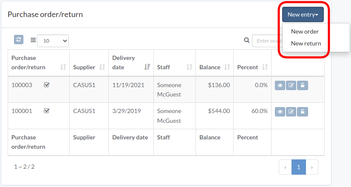Sort by the Delivery date column icon

coord(147,67)
